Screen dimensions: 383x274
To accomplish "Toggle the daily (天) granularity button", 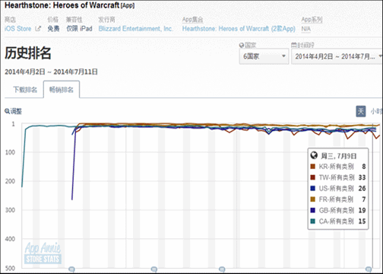I will [361, 111].
